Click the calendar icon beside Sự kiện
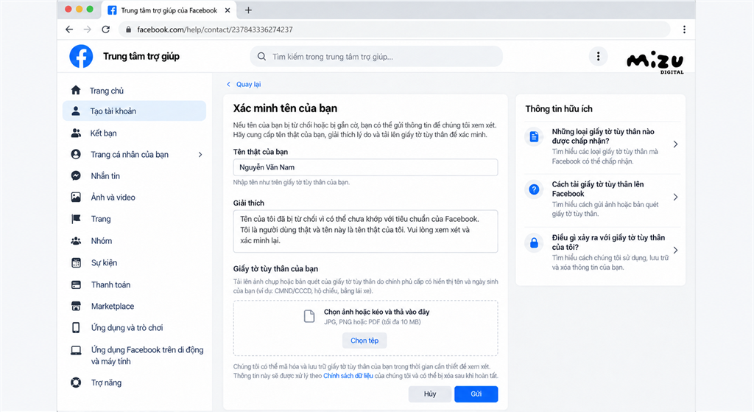Viewport: 754px width, 412px height. click(76, 262)
